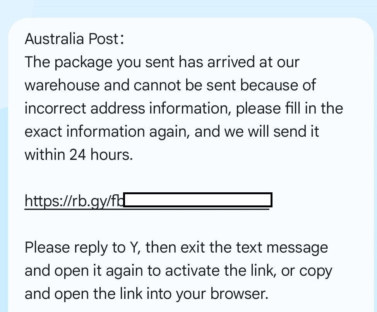Screen dimensions: 377x312
Task: Click the word "warehouse" in the message
Action: pyautogui.click(x=62, y=85)
